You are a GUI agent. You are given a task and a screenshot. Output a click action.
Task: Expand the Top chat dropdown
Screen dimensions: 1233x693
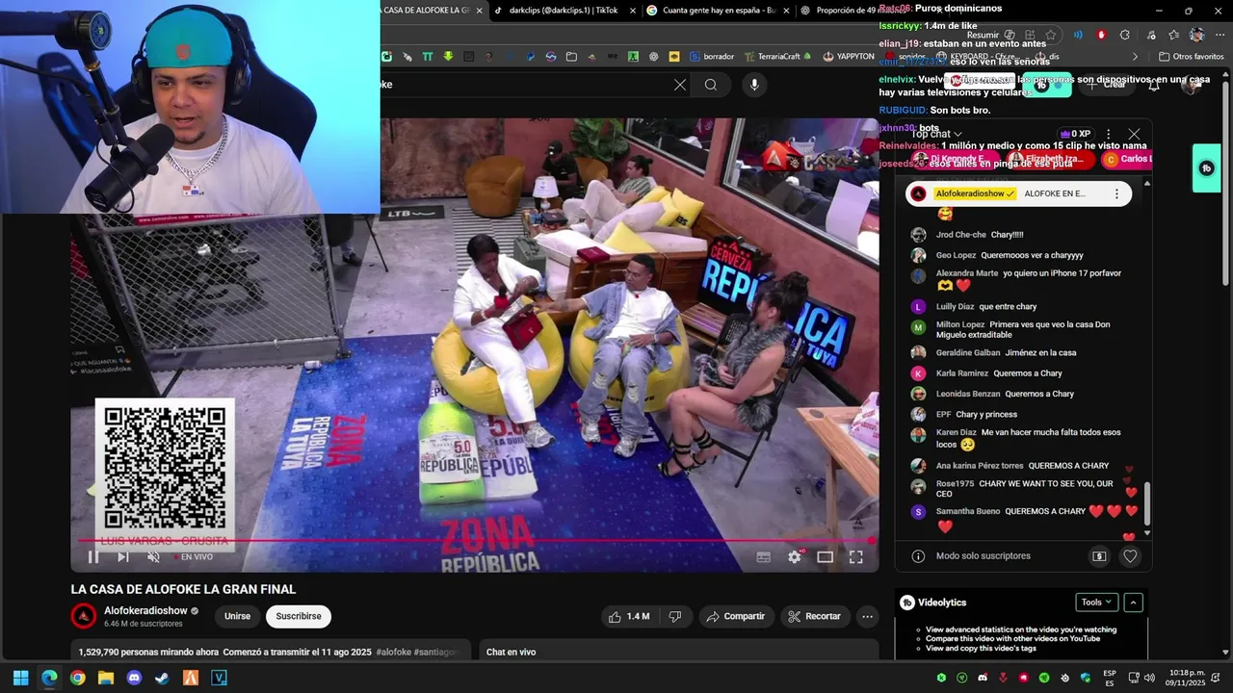coord(937,134)
